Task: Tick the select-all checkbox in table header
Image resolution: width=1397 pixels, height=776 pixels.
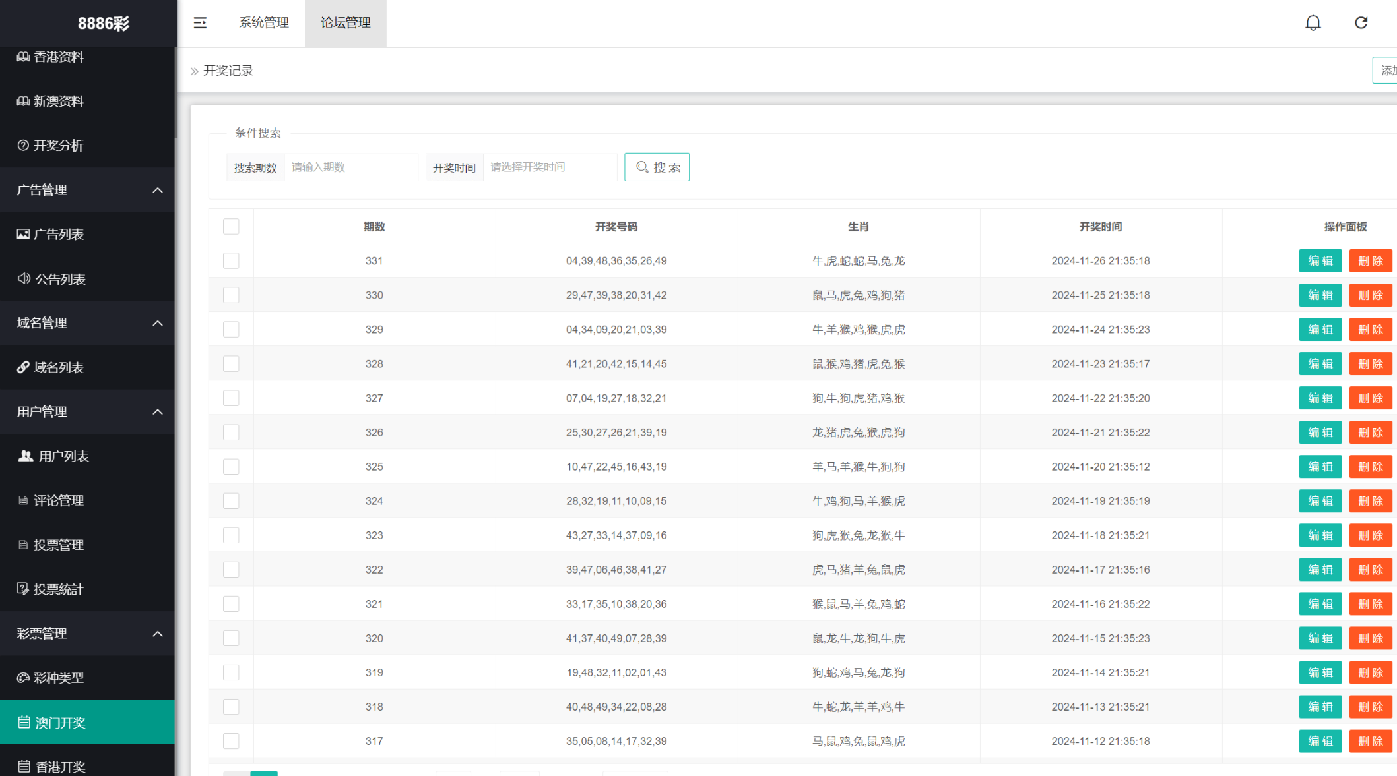Action: click(x=231, y=227)
